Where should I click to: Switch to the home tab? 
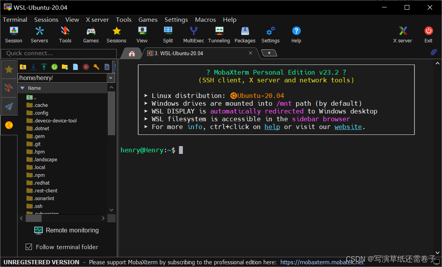132,53
